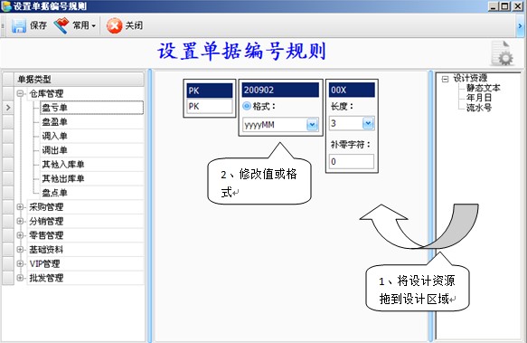
Task: Collapse the 仓库管理 tree node
Action: click(20, 93)
